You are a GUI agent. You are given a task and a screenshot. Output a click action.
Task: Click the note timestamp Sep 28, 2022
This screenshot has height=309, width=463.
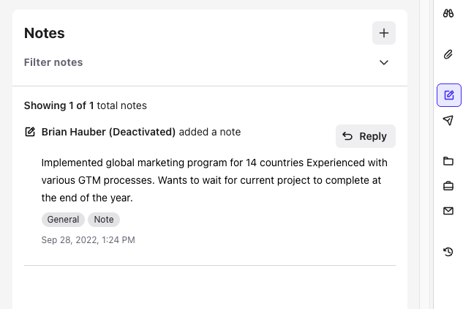88,240
